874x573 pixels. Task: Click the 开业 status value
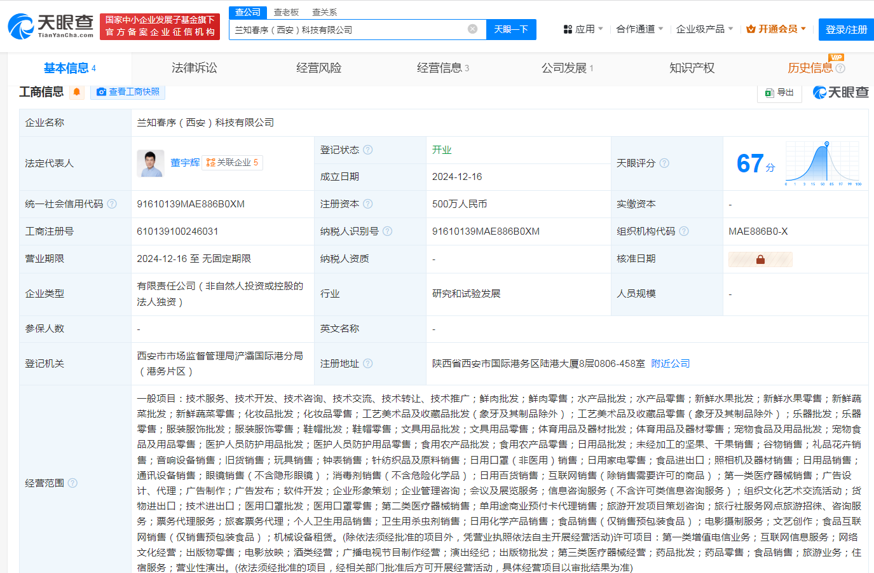(442, 150)
